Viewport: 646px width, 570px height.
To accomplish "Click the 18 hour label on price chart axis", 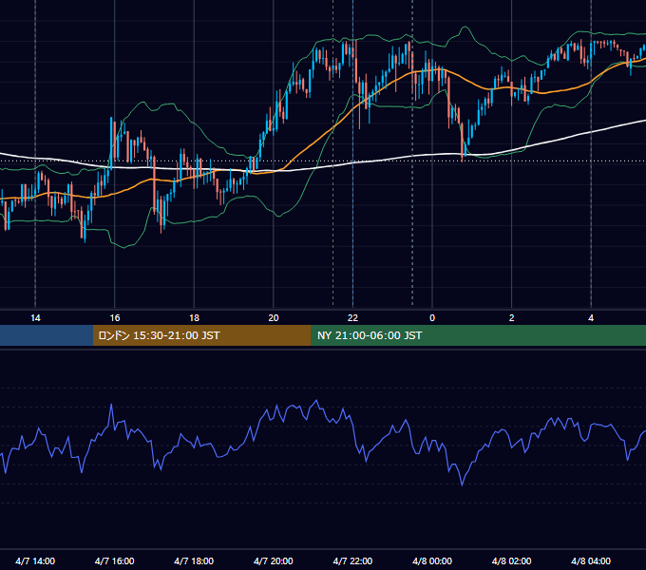I will click(194, 318).
